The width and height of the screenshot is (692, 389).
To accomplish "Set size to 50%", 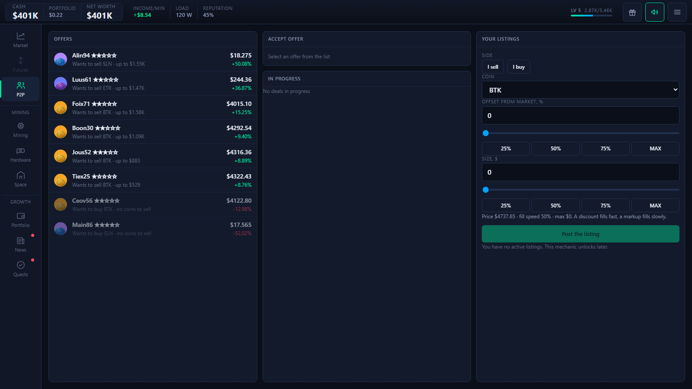I will [556, 205].
